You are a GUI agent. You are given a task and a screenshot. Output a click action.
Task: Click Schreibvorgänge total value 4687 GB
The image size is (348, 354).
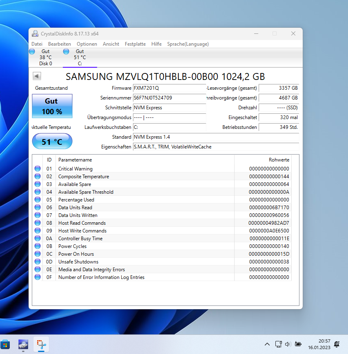pyautogui.click(x=279, y=98)
